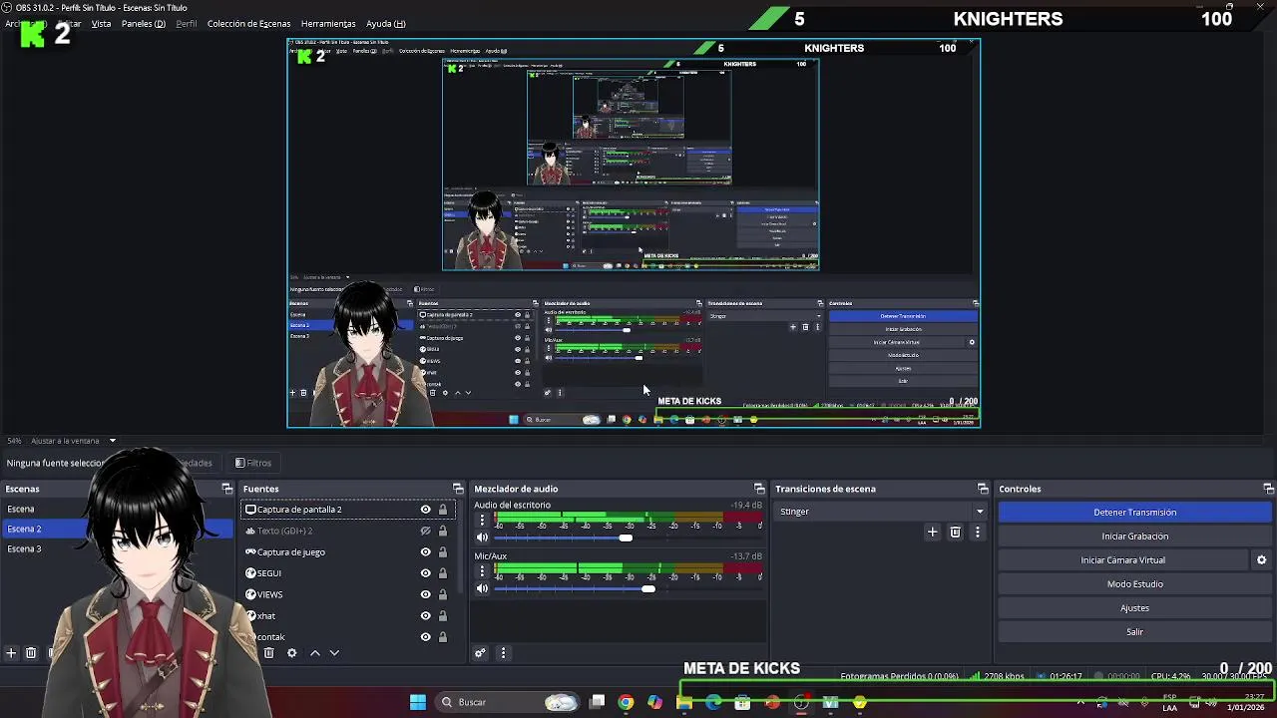This screenshot has width=1277, height=718.
Task: Open Google Chrome from taskbar
Action: 626,702
